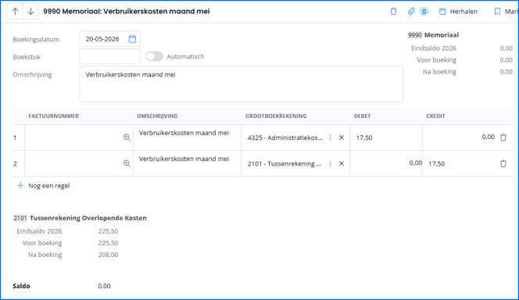This screenshot has height=300, width=519.
Task: Add a row with Nog een regel
Action: (44, 186)
